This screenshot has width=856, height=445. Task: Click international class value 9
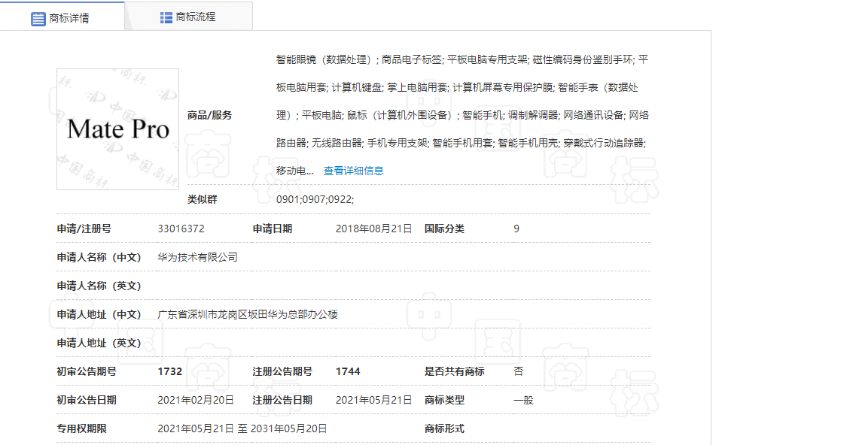pyautogui.click(x=516, y=229)
